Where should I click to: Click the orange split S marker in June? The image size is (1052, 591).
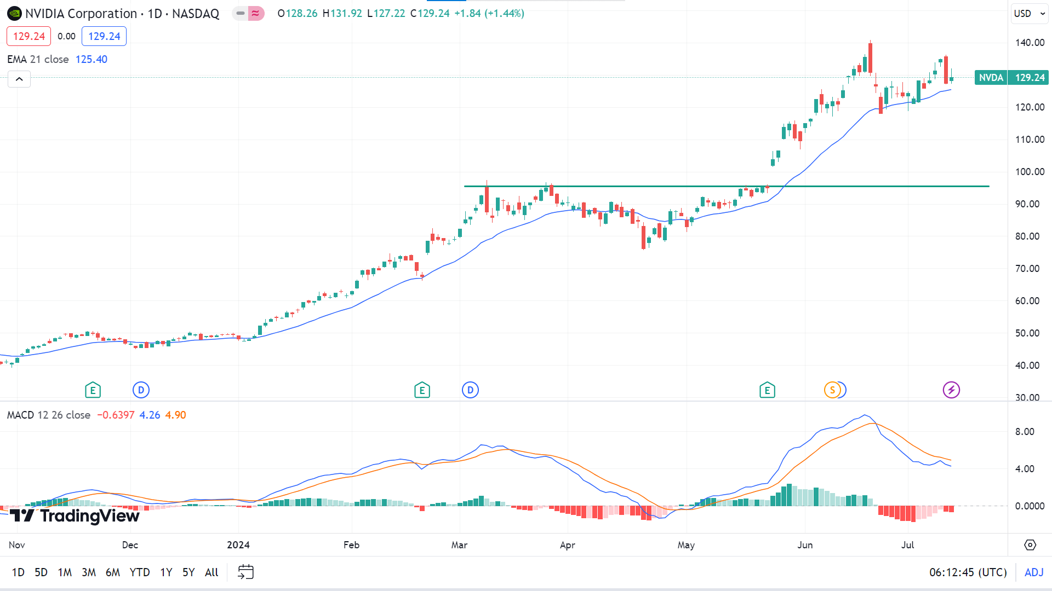click(x=832, y=390)
